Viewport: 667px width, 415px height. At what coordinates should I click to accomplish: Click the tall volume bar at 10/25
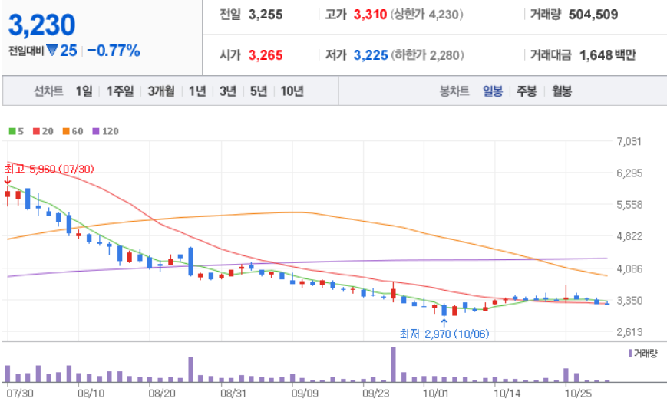566,375
